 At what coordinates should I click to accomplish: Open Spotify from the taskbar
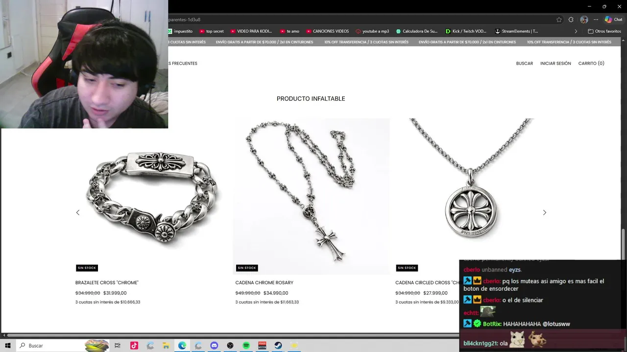(x=246, y=346)
